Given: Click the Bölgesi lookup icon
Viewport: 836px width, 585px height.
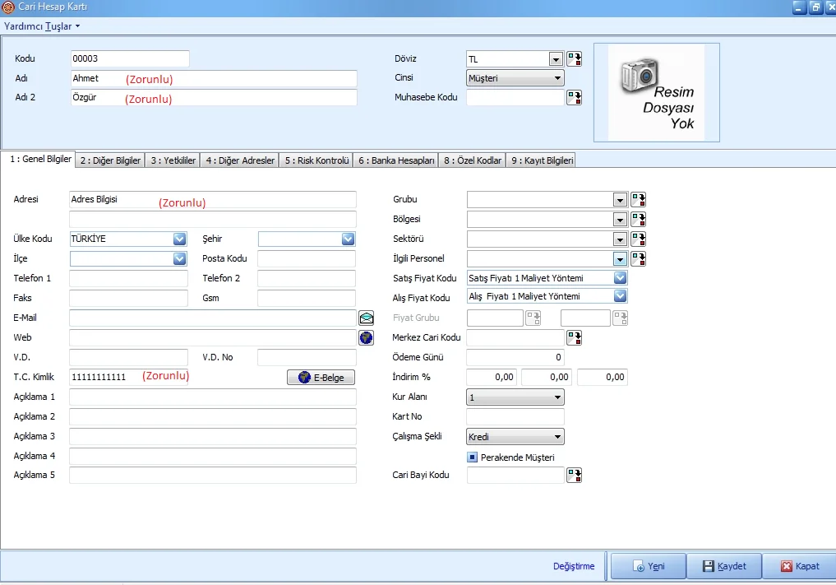Looking at the screenshot, I should (638, 220).
